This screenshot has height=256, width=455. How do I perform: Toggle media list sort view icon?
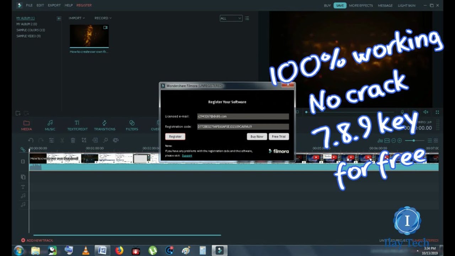click(247, 18)
